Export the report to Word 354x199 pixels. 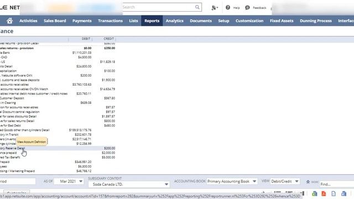tap(343, 193)
